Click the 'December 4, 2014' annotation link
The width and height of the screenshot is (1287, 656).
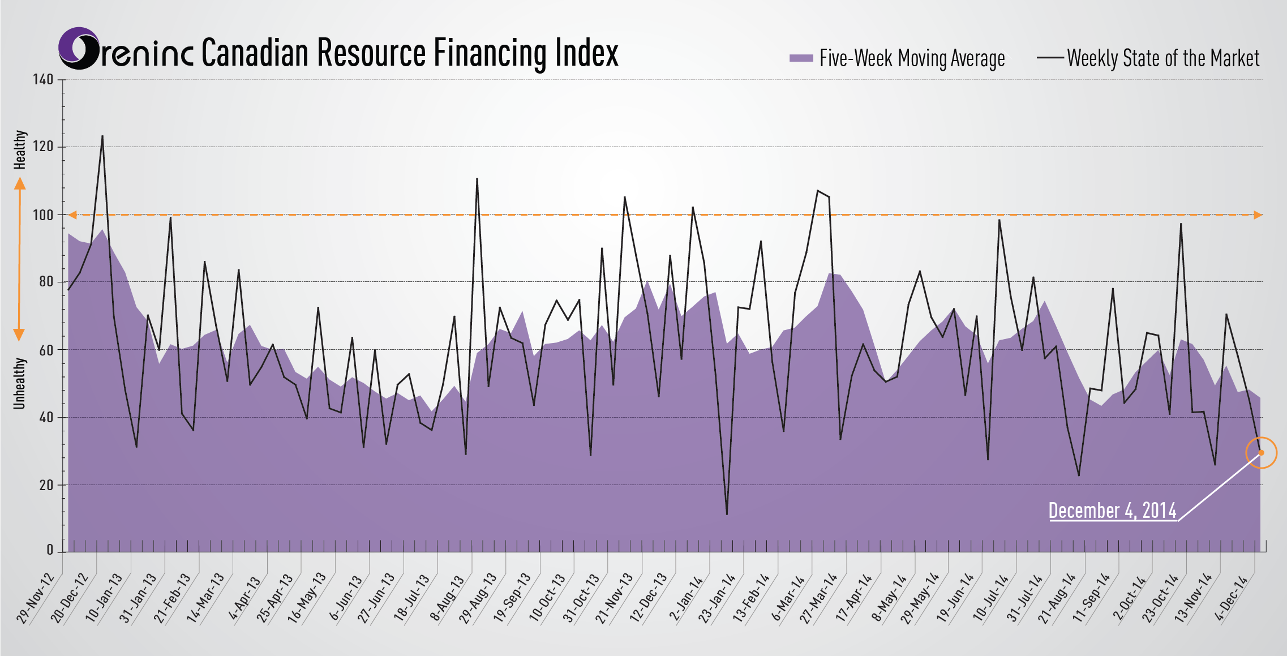coord(1113,510)
